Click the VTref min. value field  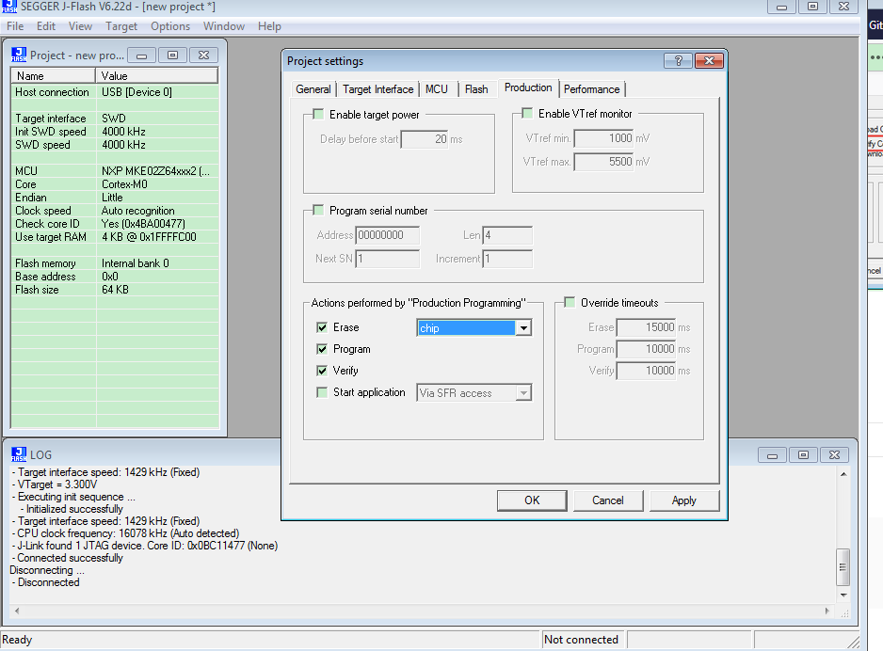tap(604, 138)
